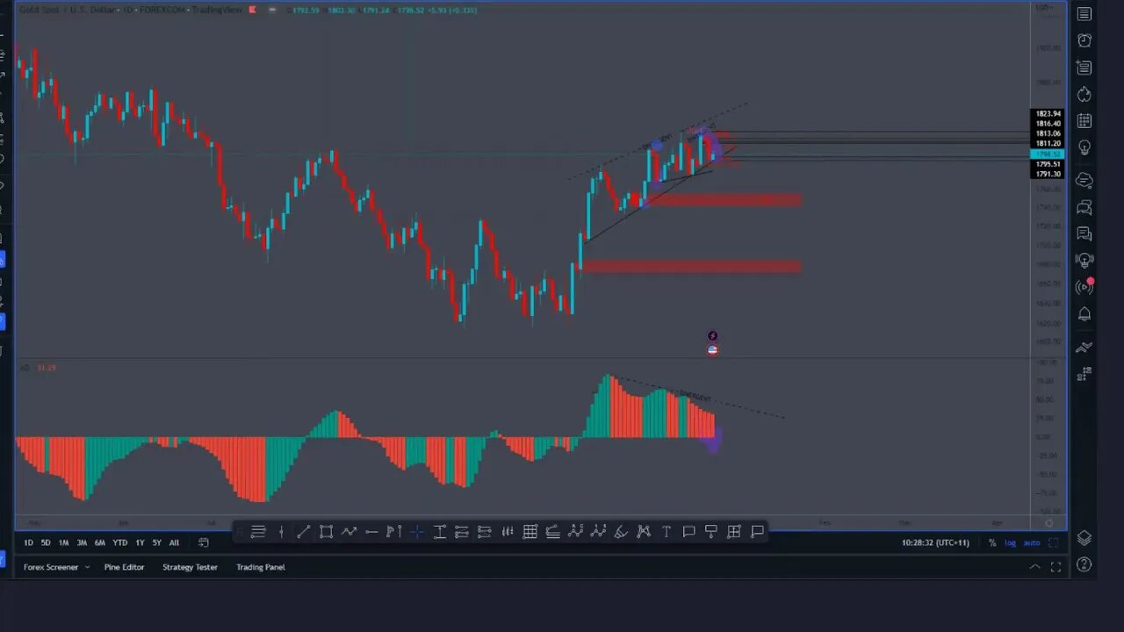Screen dimensions: 1124x632
Task: Select the brush tool in favorites bar
Action: (621, 531)
